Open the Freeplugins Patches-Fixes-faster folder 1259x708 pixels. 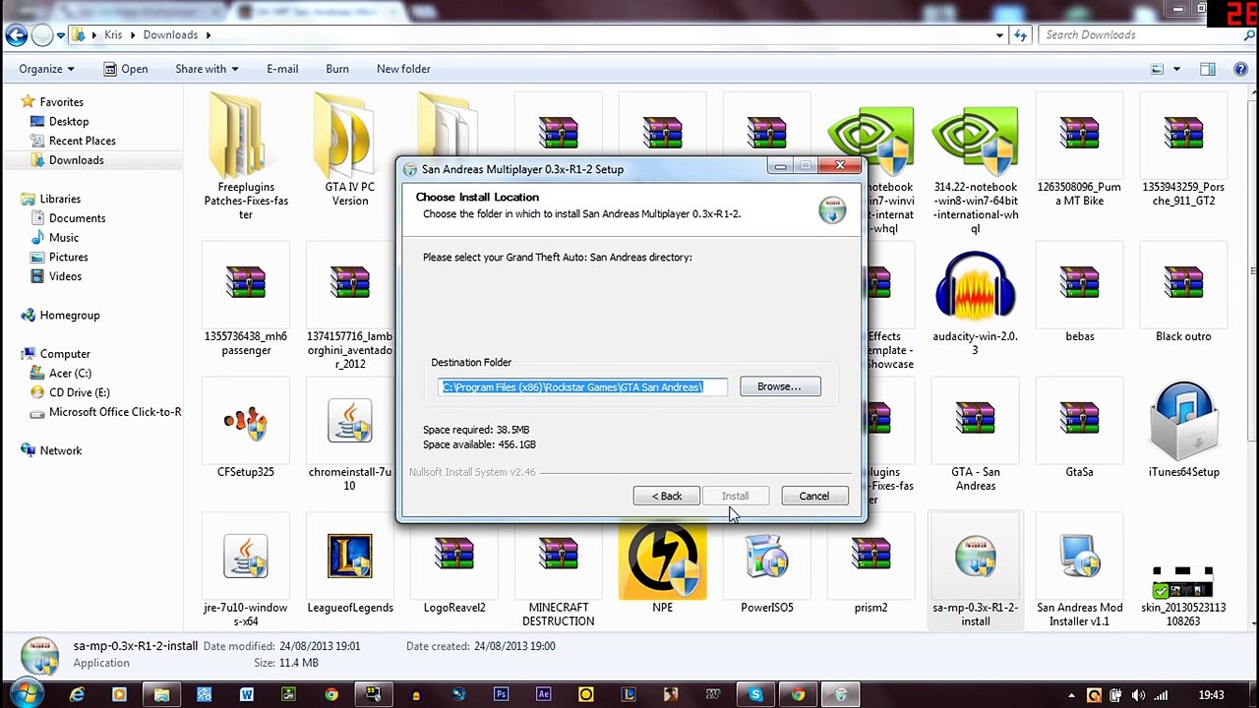[246, 157]
